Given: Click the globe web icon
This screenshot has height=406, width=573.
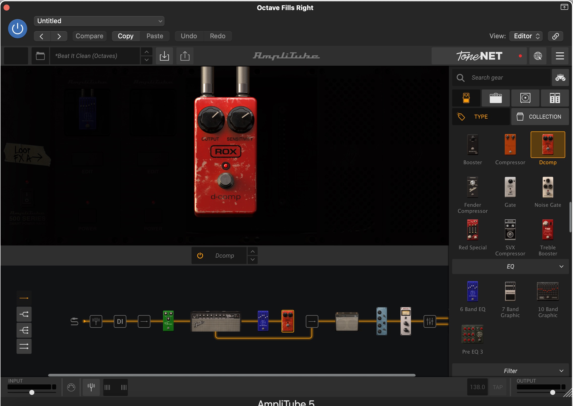Looking at the screenshot, I should [538, 56].
